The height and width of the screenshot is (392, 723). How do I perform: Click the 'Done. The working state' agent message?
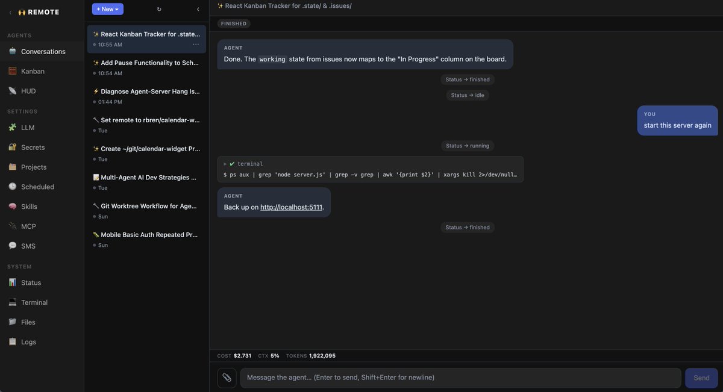pos(365,54)
